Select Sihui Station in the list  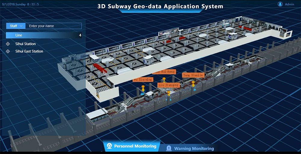pos(26,44)
